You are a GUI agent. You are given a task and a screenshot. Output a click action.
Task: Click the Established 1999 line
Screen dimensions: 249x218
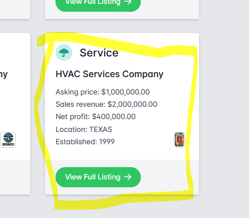tap(85, 142)
